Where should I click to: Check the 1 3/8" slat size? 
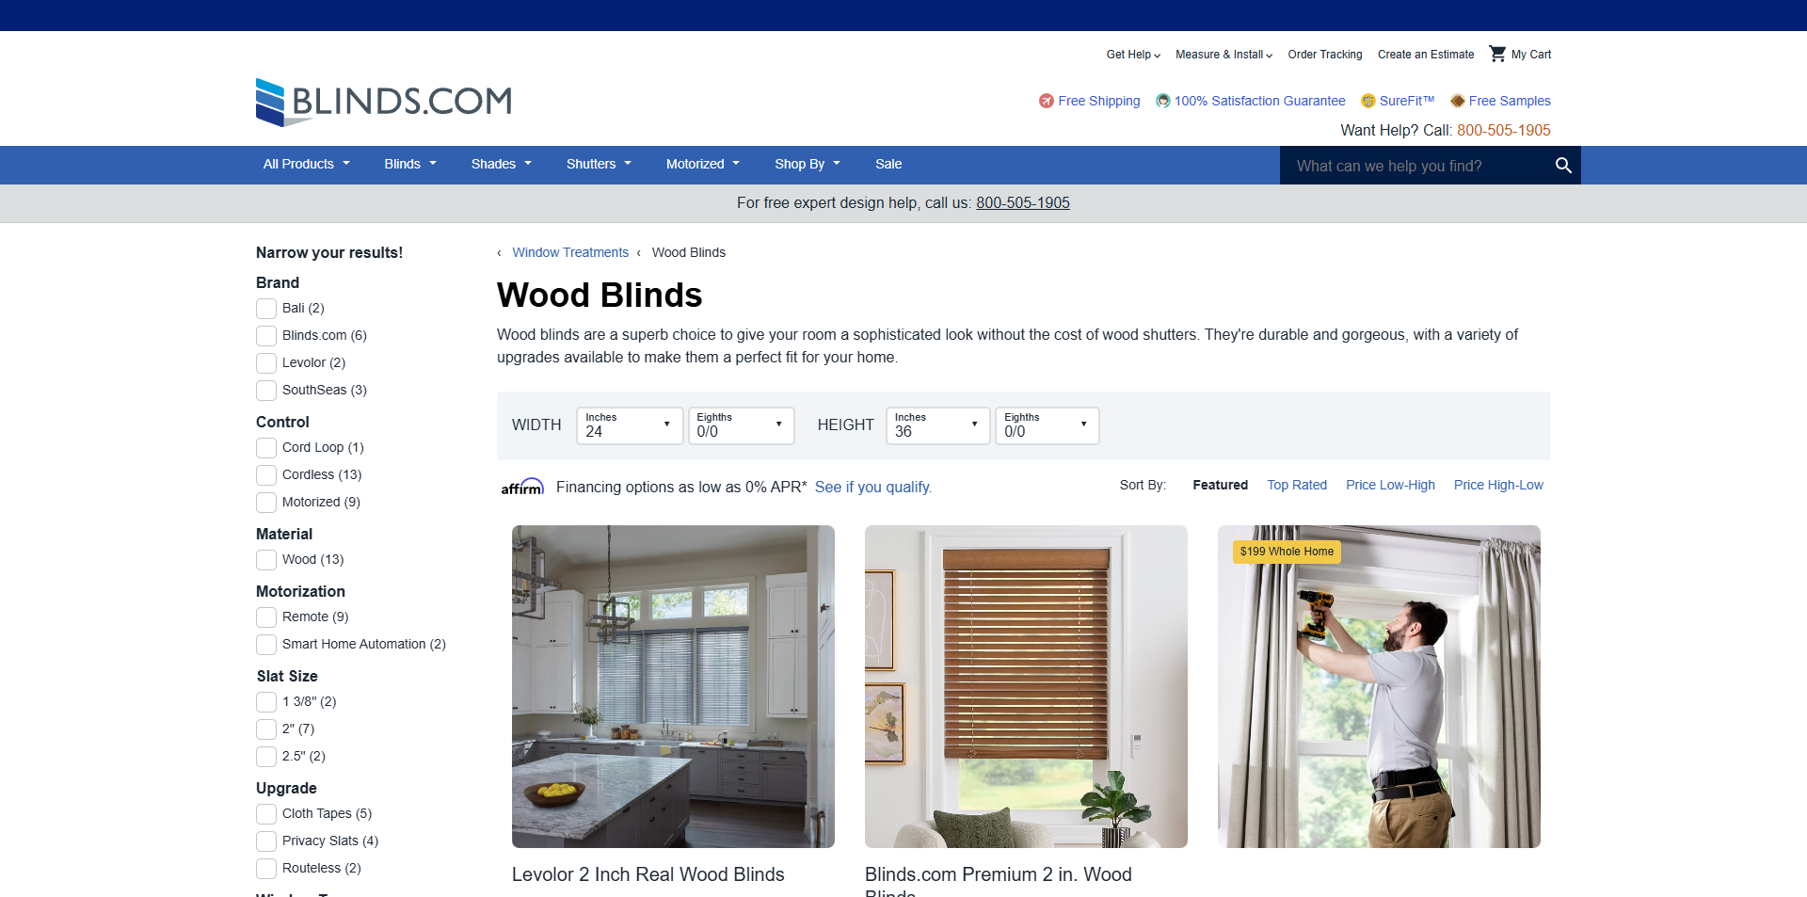[266, 702]
